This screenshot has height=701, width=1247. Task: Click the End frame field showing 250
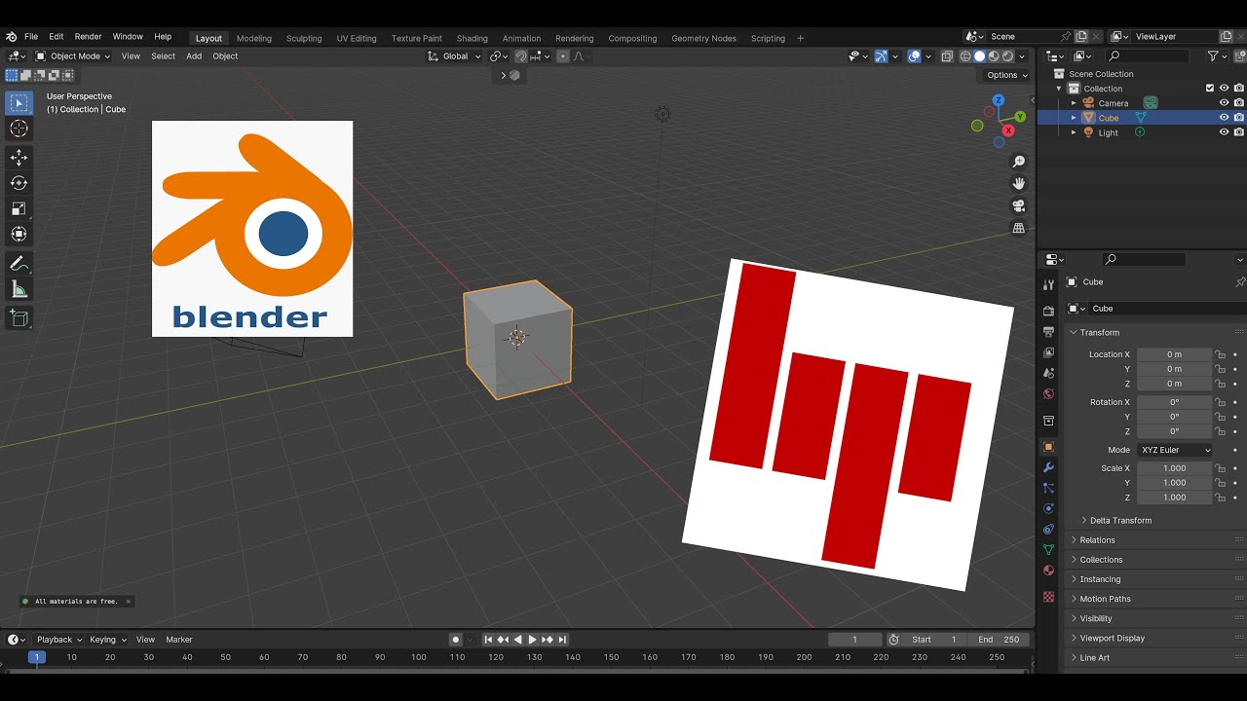(x=999, y=640)
